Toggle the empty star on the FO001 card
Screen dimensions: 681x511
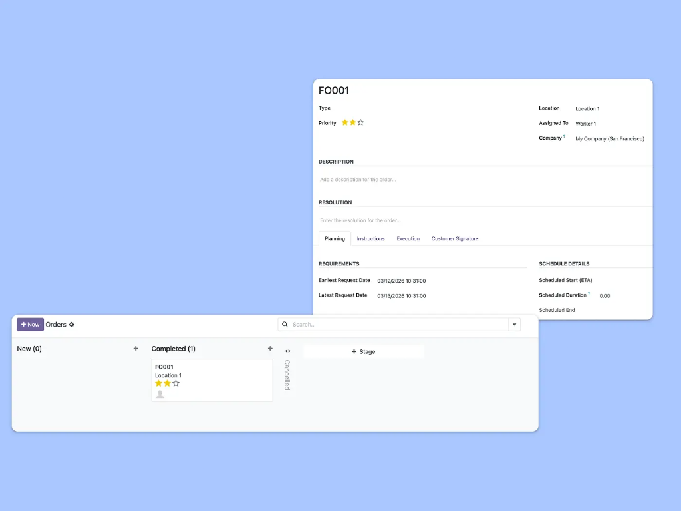click(176, 384)
